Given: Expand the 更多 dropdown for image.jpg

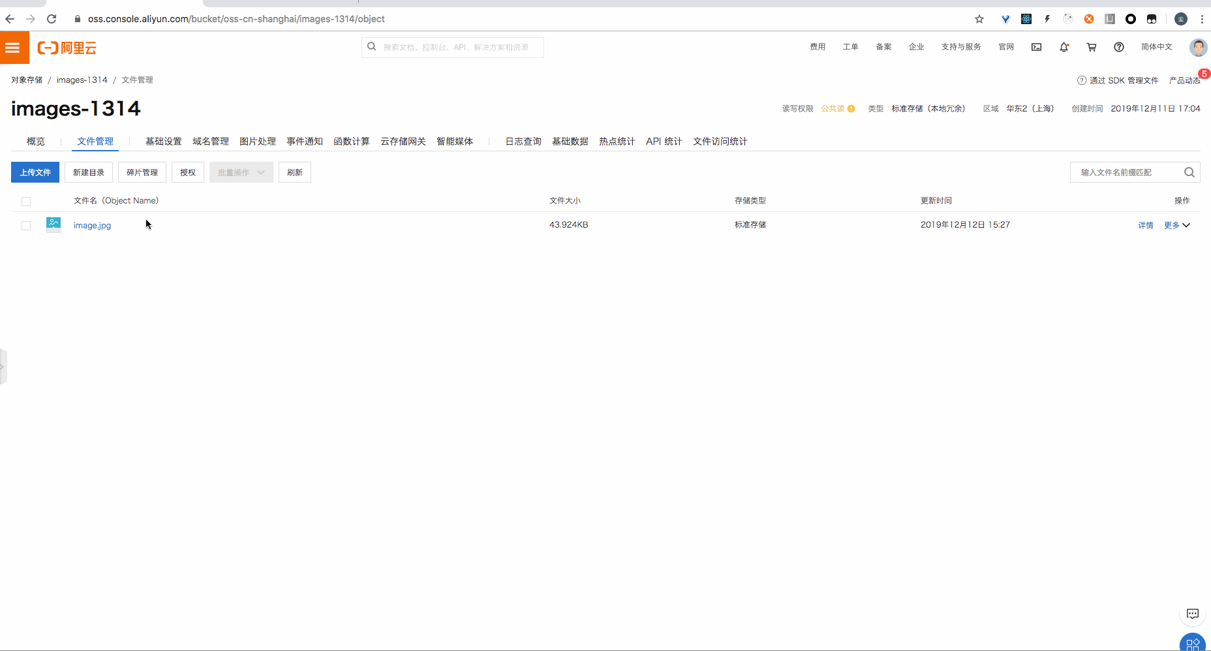Looking at the screenshot, I should point(1177,226).
